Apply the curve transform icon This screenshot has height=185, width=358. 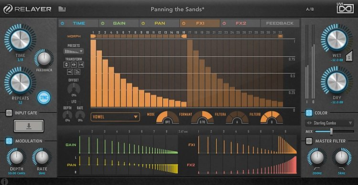click(x=78, y=72)
